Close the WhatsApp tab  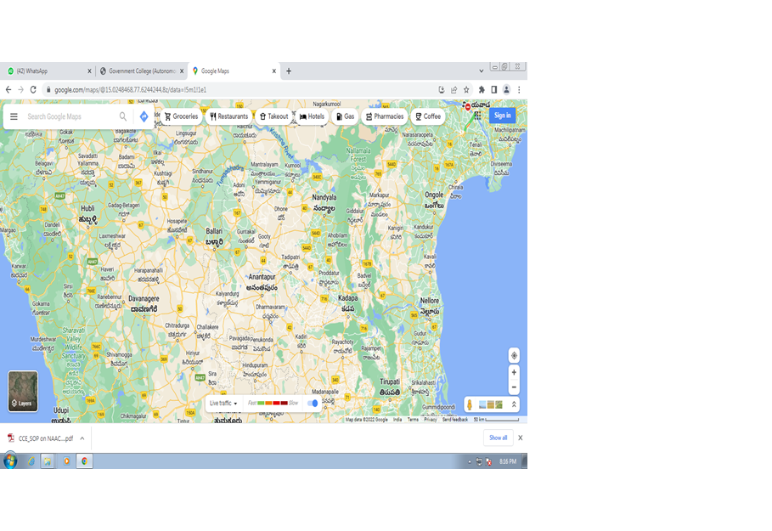click(x=89, y=71)
